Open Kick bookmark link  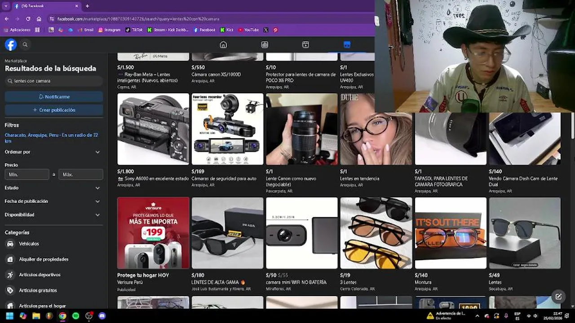click(227, 30)
